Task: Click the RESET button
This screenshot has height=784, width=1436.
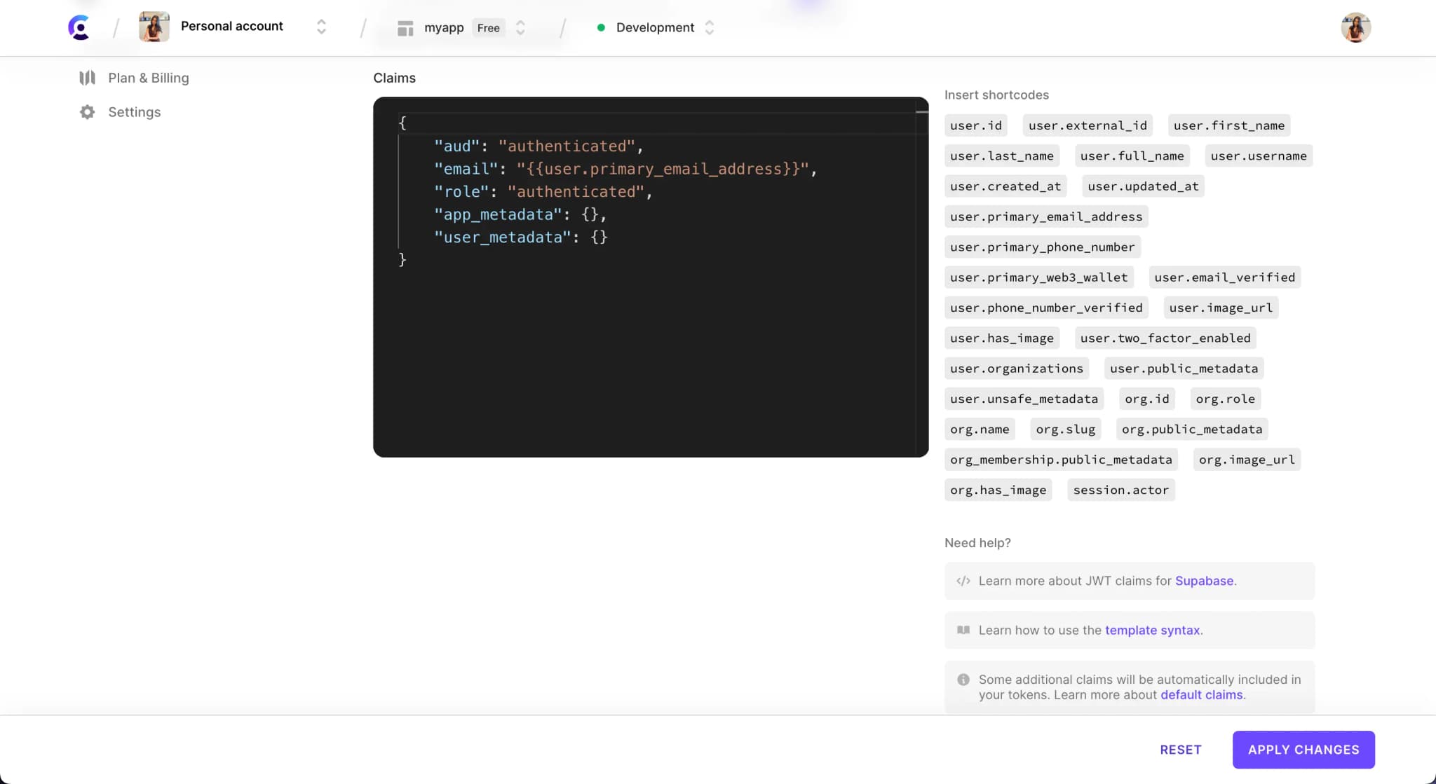Action: click(1181, 749)
